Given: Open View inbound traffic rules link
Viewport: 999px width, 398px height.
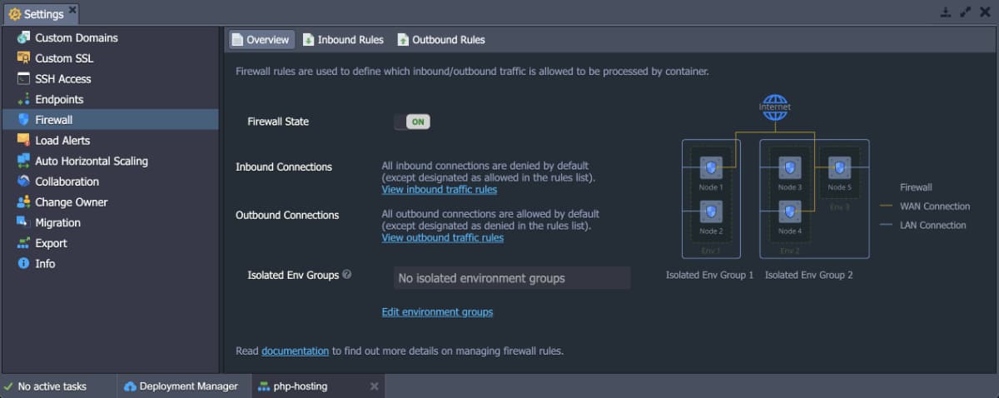Looking at the screenshot, I should click(x=439, y=190).
